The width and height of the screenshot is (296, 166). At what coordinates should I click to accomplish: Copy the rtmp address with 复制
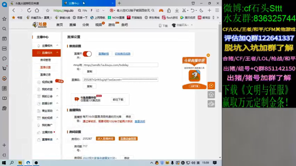pos(90,72)
